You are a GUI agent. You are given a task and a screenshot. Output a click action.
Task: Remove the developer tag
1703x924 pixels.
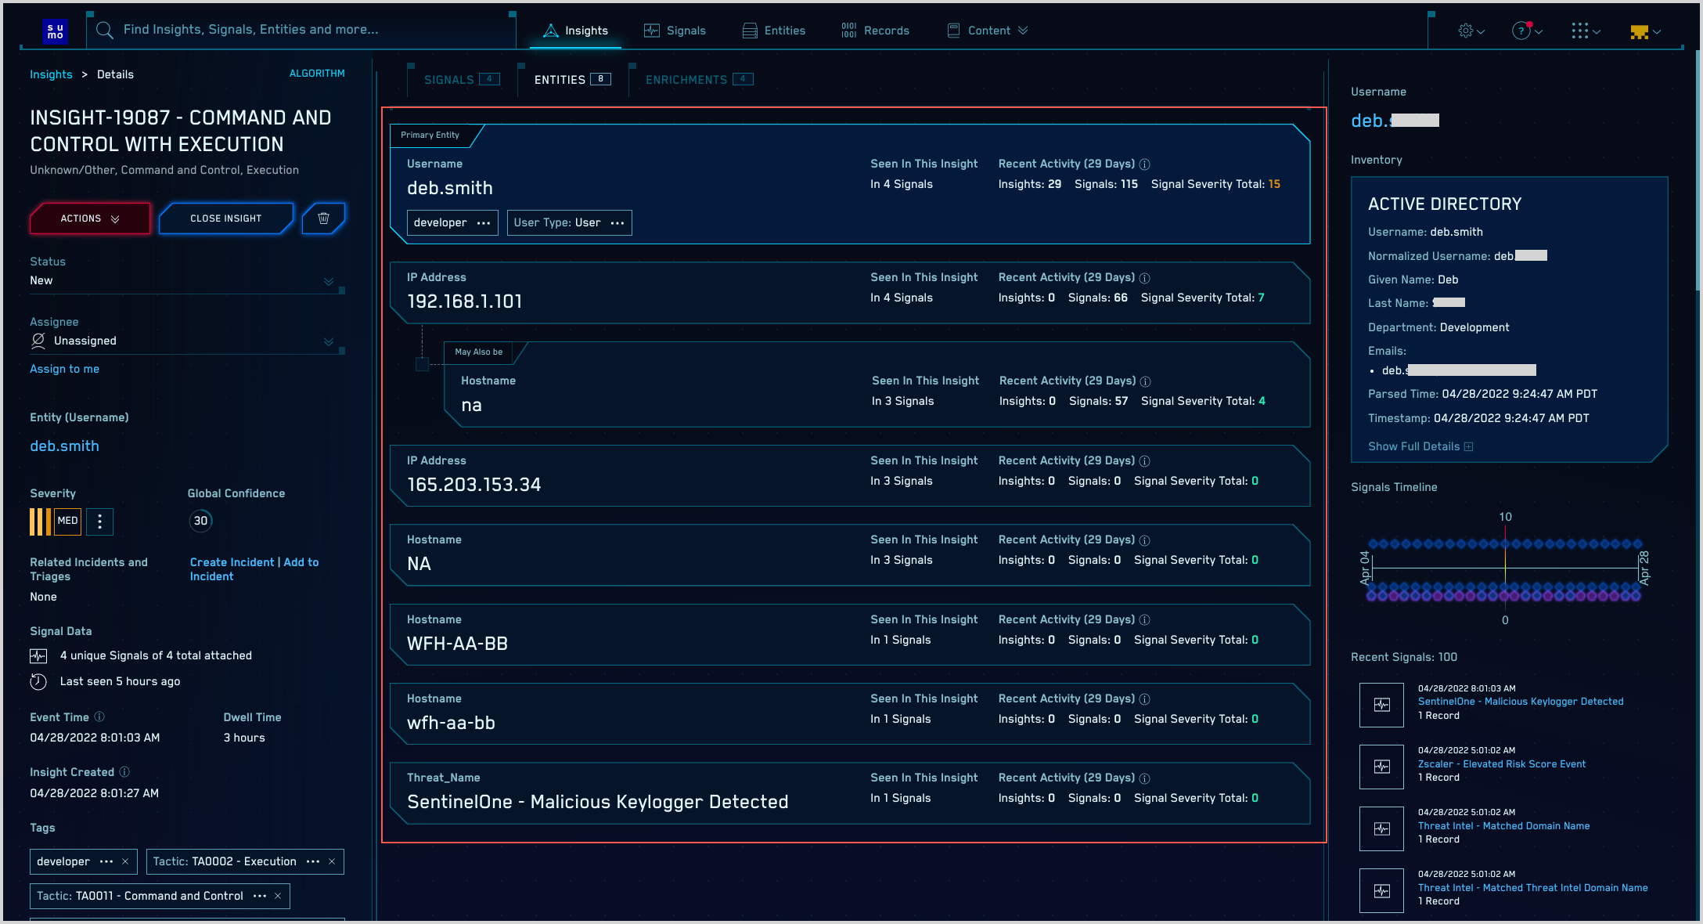pos(125,861)
